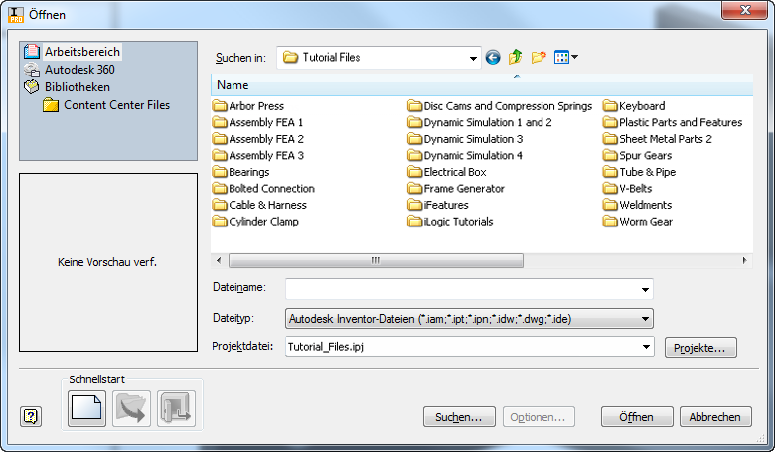Select the Dynamic Simulation 3 folder
775x452 pixels.
coord(465,139)
